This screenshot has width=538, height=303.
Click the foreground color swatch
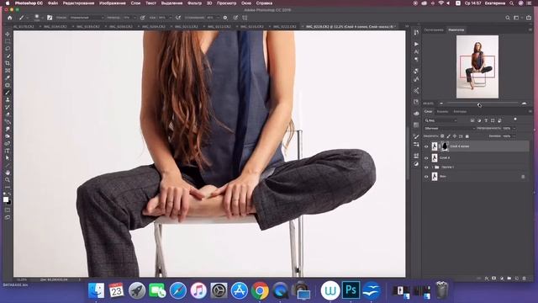pyautogui.click(x=6, y=199)
